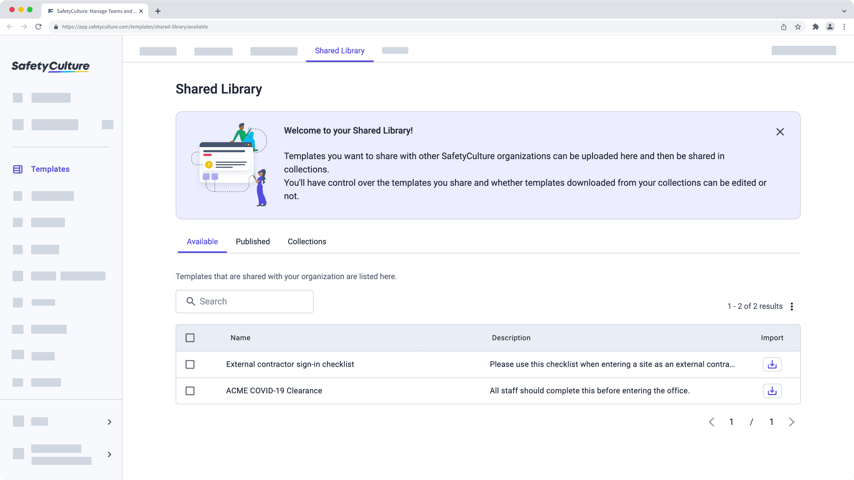This screenshot has width=854, height=480.
Task: Click the import icon for ACME COVID-19 Clearance
Action: (x=772, y=390)
